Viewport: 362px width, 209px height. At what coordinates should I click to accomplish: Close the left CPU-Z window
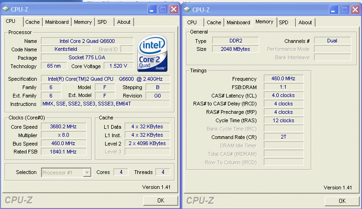(174, 9)
